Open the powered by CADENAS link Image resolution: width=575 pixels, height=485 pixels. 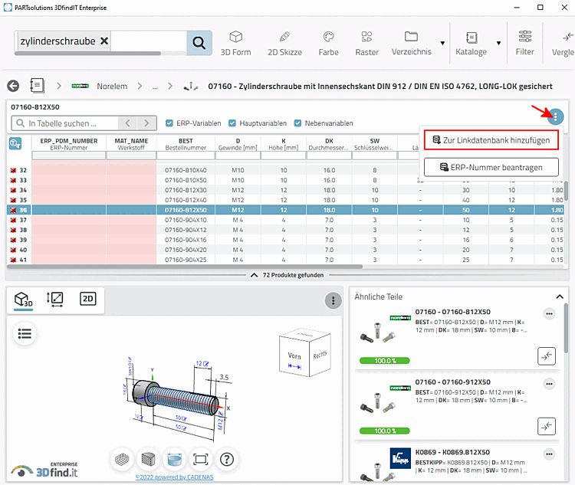pyautogui.click(x=176, y=476)
